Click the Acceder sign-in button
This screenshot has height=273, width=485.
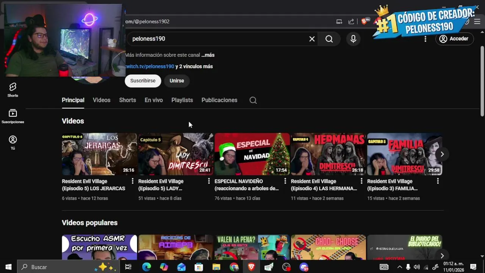tap(454, 39)
